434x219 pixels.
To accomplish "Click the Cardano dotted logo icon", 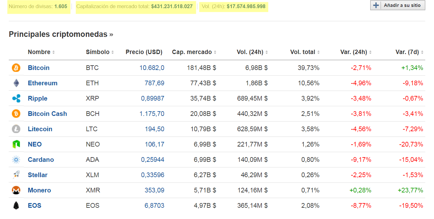I will pos(16,160).
